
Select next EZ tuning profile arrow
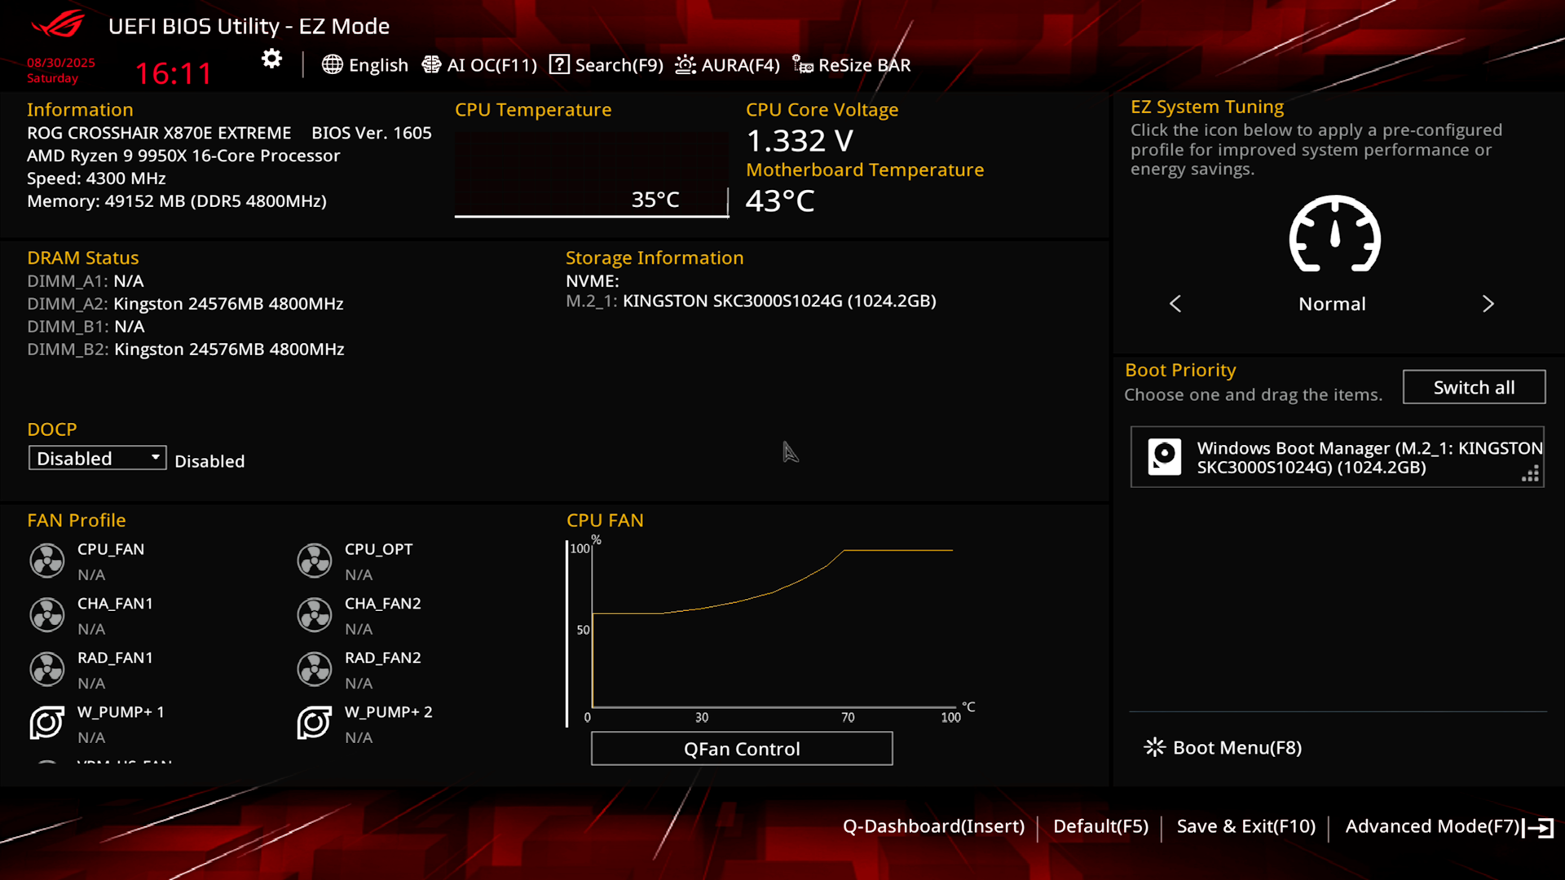click(x=1488, y=304)
